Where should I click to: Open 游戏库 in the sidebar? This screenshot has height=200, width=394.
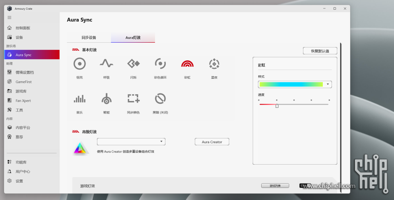click(32, 91)
